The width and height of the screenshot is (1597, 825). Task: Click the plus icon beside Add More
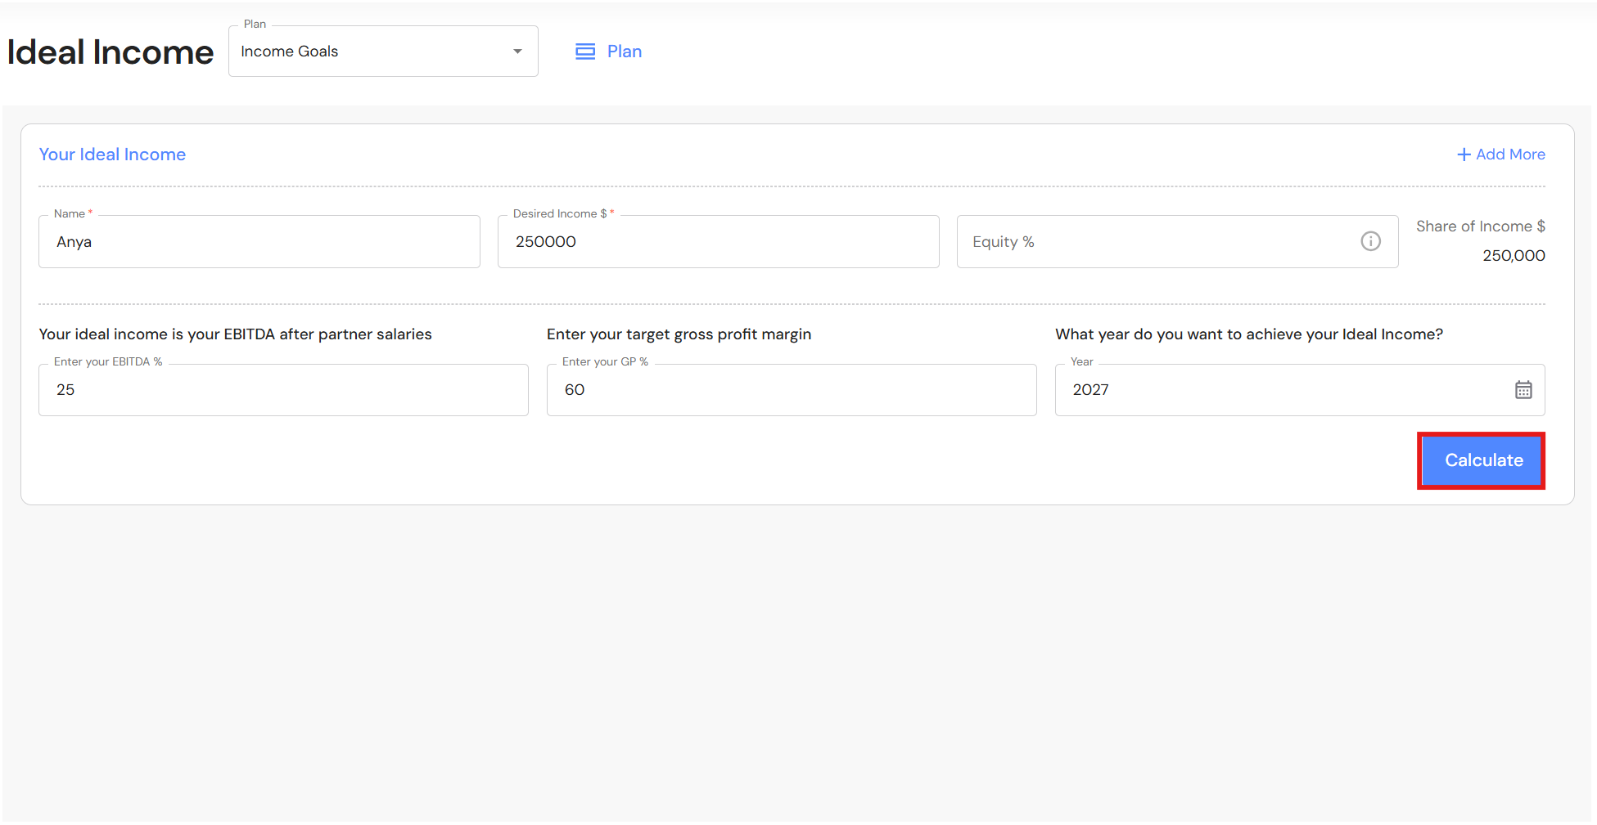(x=1464, y=155)
